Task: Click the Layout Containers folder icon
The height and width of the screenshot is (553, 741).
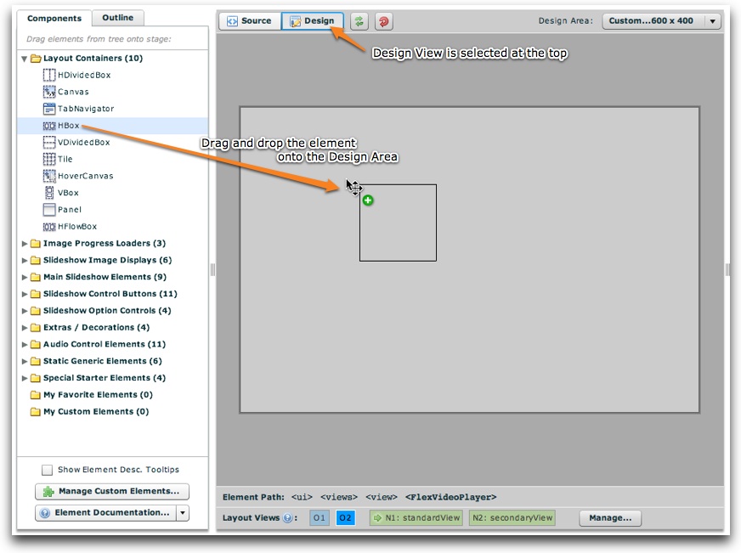Action: click(36, 58)
